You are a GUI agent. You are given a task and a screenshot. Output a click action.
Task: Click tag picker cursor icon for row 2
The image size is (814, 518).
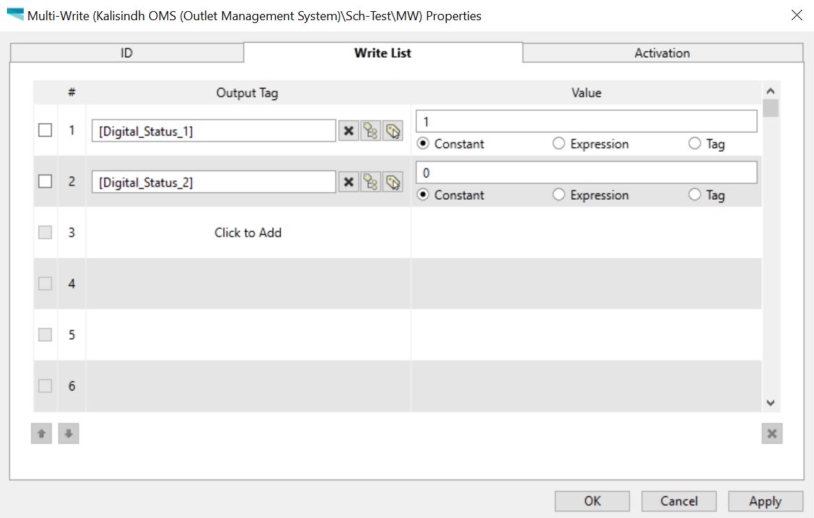point(393,182)
